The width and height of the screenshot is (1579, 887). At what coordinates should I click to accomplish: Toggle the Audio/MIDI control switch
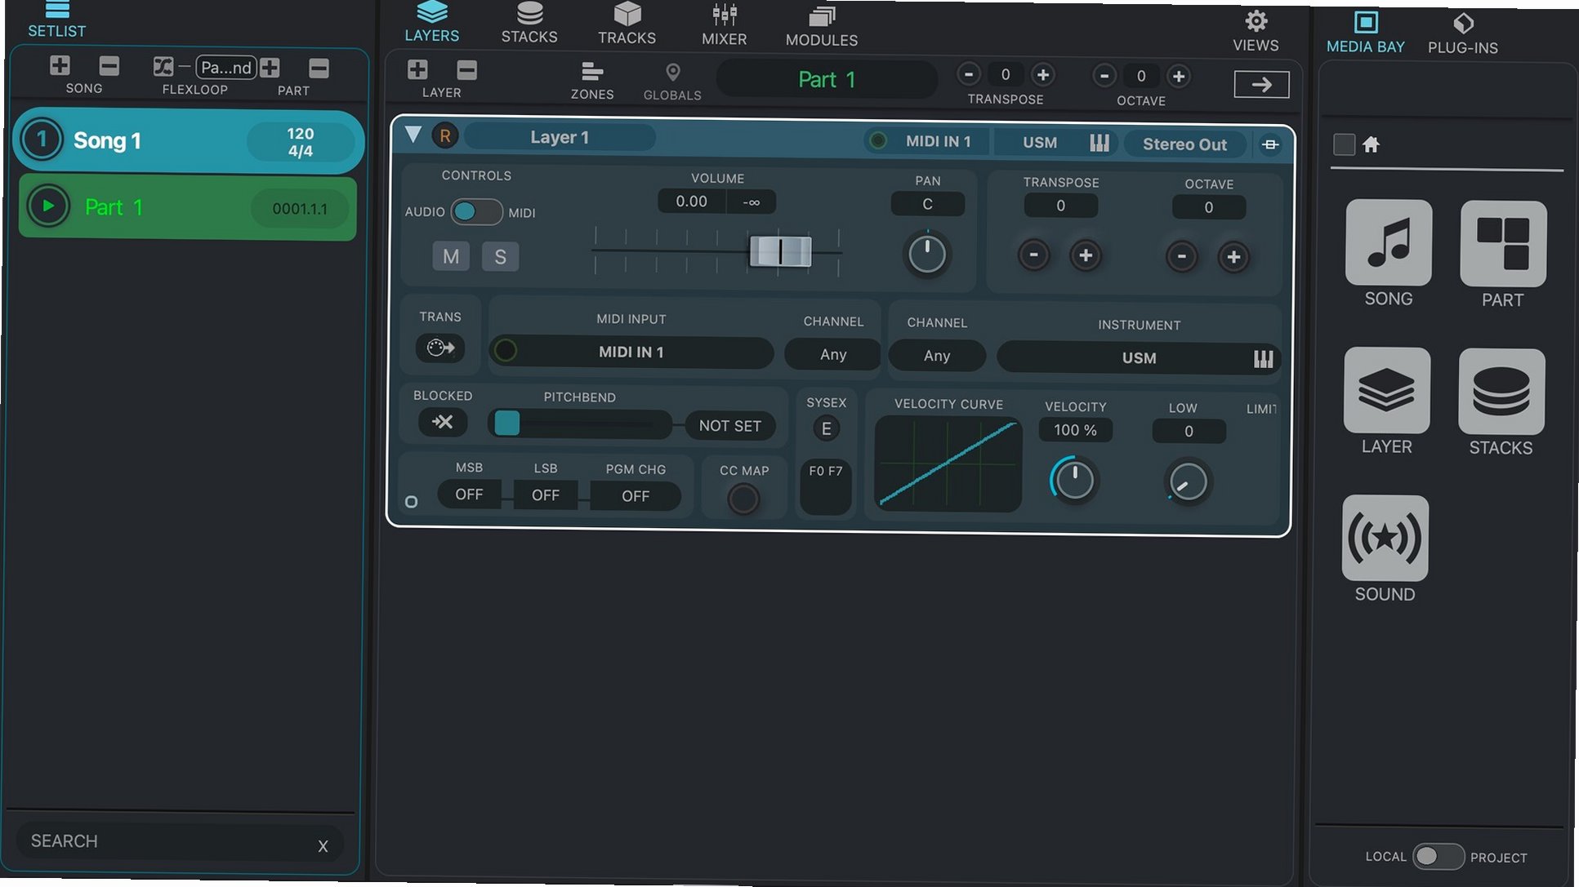tap(476, 211)
